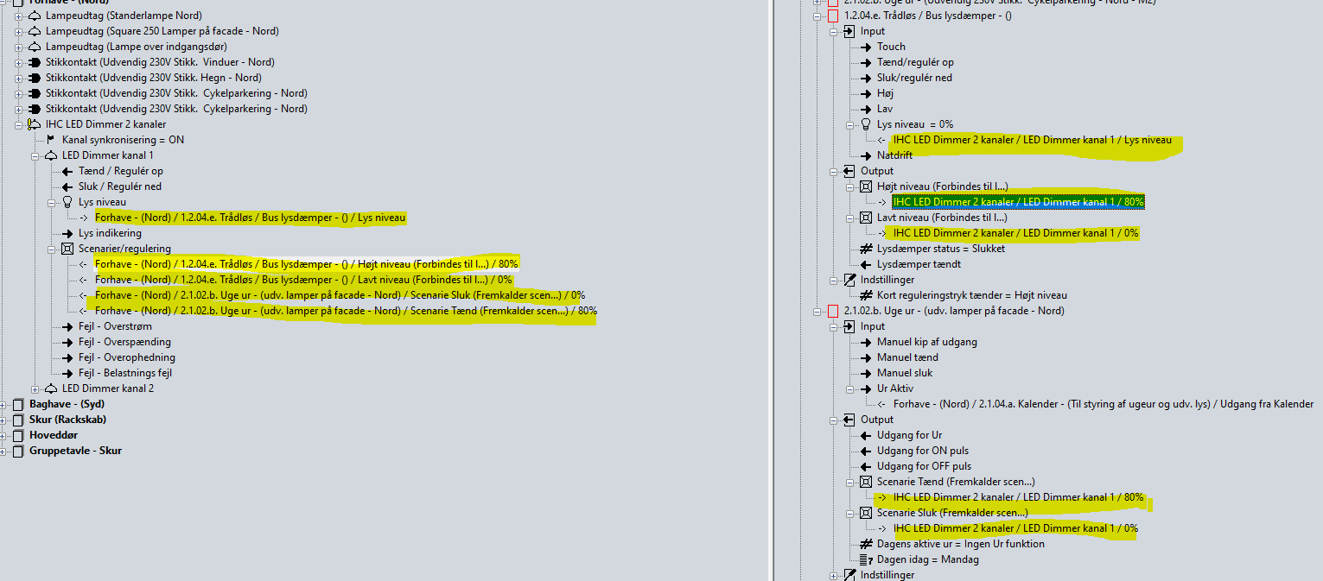Select the highlighted 80% link under Højt niveau

[1018, 202]
